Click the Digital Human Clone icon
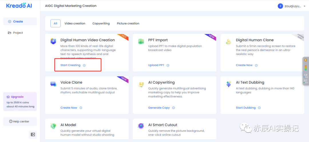Screen dimensions: 309x142 tap(229, 42)
